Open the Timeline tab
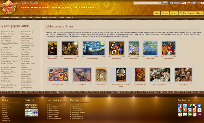Image resolution: width=204 pixels, height=123 pixels. (x=183, y=13)
